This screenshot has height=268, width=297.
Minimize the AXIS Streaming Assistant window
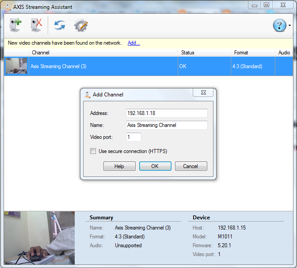tap(255, 5)
